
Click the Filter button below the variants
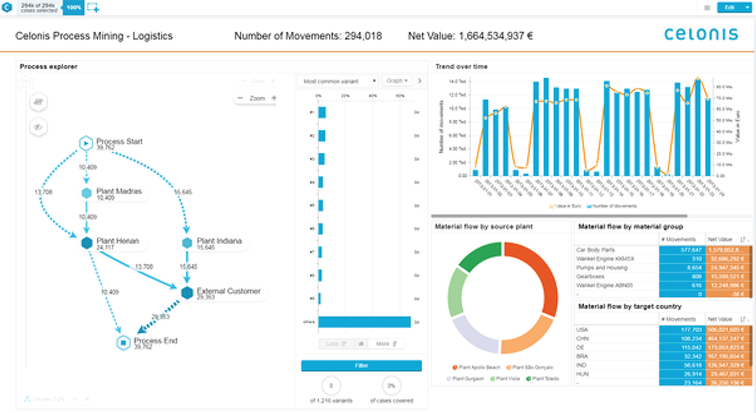pos(361,365)
